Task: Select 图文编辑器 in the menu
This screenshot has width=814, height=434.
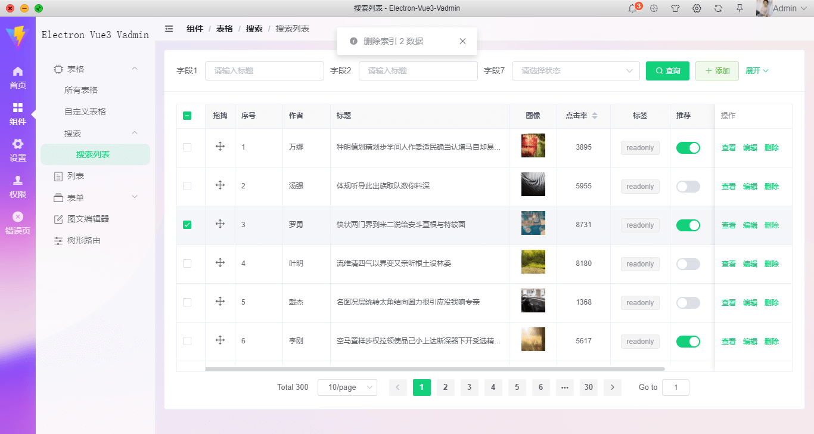Action: point(88,219)
